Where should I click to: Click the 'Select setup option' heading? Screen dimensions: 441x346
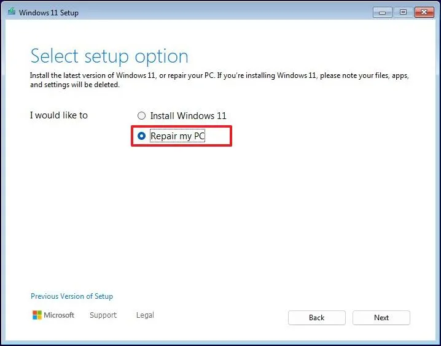pos(109,56)
